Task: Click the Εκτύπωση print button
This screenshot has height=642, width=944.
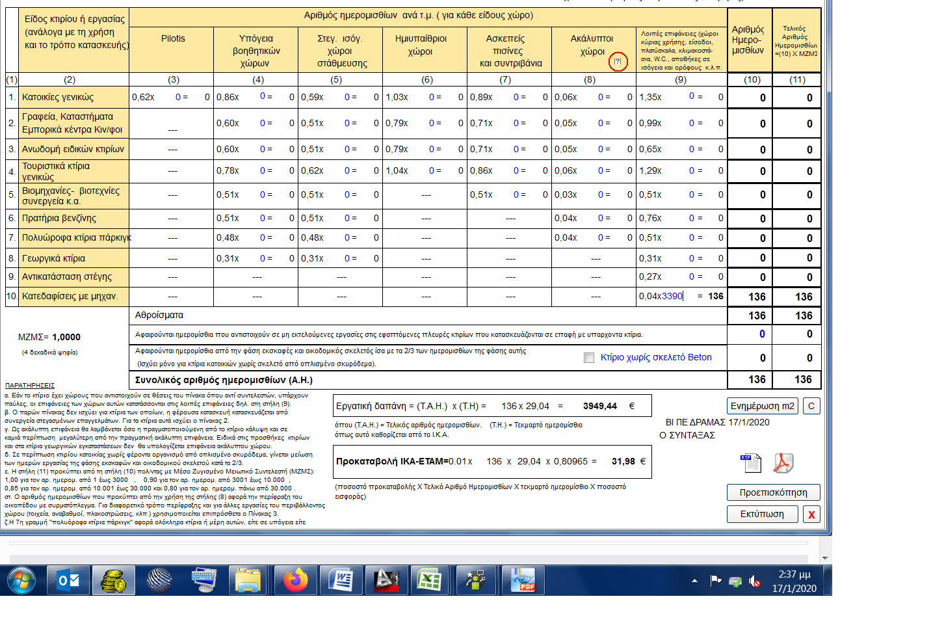Action: (x=762, y=514)
